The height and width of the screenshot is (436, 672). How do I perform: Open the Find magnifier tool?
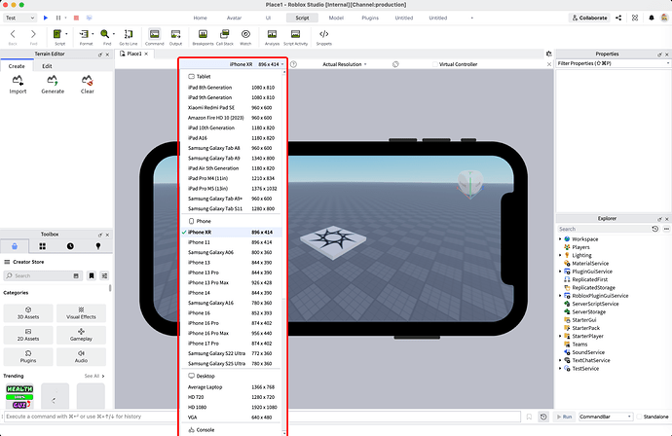[x=104, y=34]
